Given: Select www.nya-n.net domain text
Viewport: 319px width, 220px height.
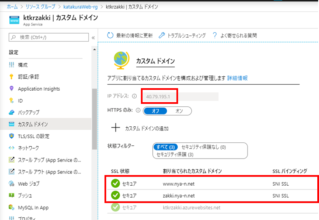Looking at the screenshot, I should pyautogui.click(x=179, y=184).
